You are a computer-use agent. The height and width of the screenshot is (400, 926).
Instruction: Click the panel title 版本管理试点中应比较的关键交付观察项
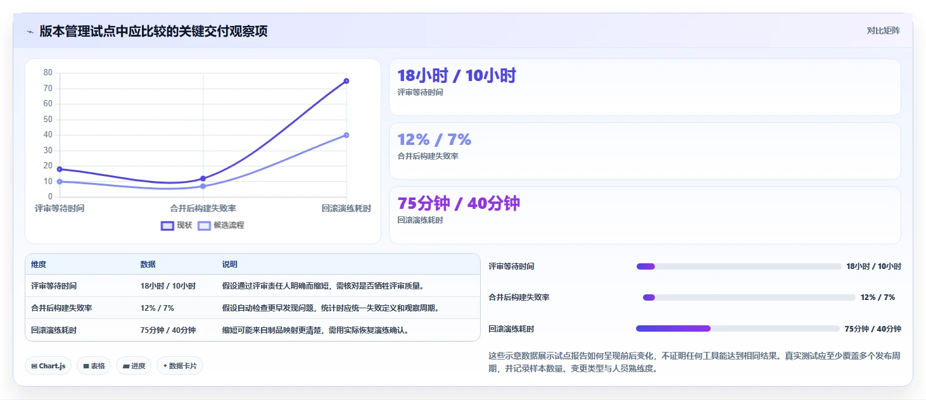(153, 31)
